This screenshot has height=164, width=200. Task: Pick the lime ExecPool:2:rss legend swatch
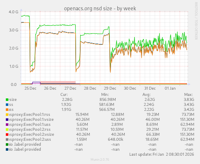pos(7,130)
